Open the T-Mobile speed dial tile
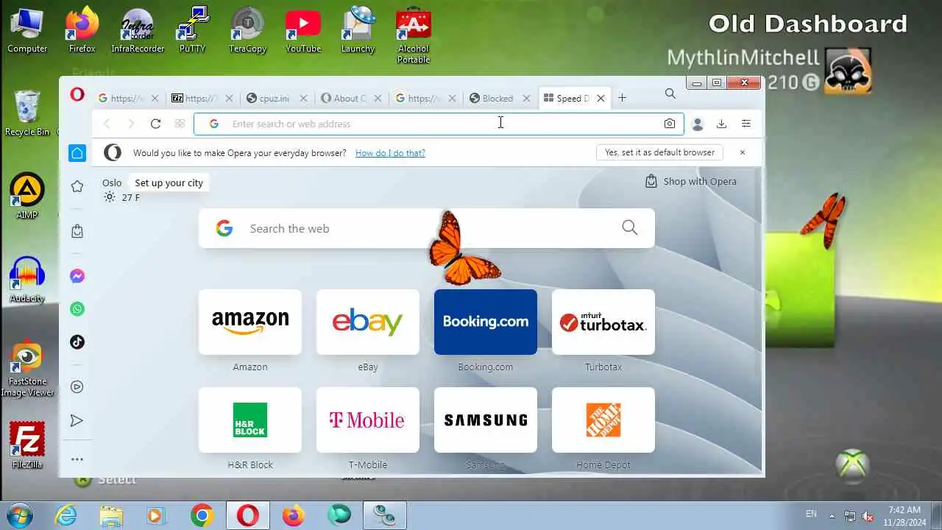Screen dimensions: 942x530 pos(368,420)
